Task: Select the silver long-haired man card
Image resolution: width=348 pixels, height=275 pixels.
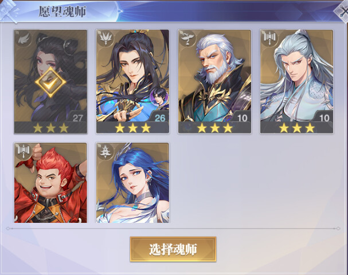Action: (296, 81)
